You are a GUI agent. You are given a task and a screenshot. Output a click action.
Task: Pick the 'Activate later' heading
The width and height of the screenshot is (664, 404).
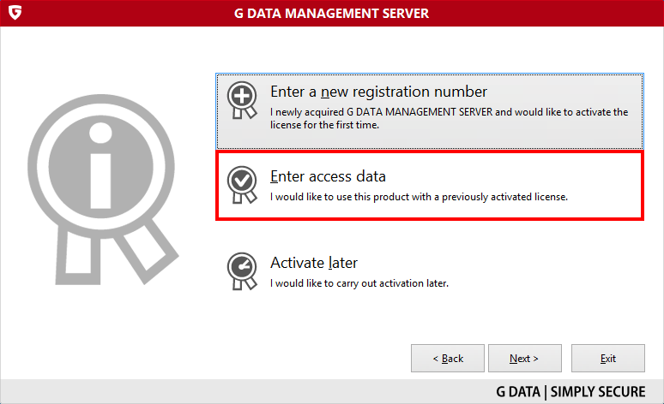click(x=314, y=263)
